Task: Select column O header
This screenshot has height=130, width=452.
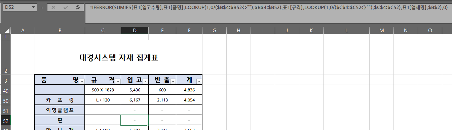Action: 430,31
